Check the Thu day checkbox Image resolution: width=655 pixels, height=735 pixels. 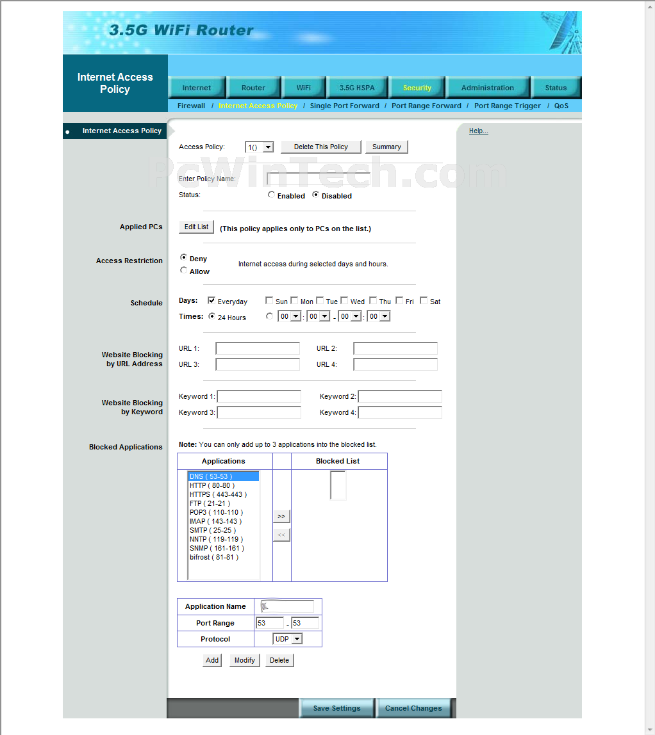tap(373, 300)
